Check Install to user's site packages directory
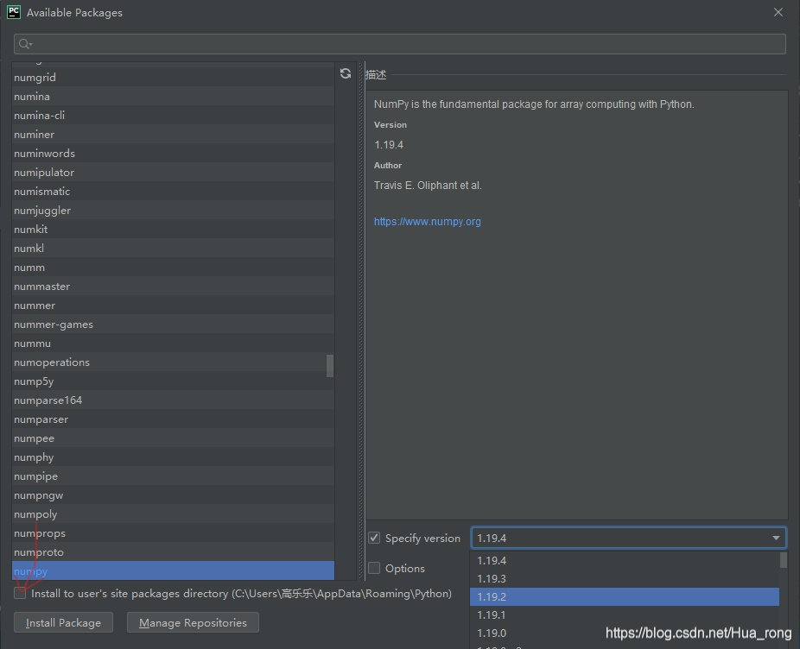The image size is (800, 649). 20,594
